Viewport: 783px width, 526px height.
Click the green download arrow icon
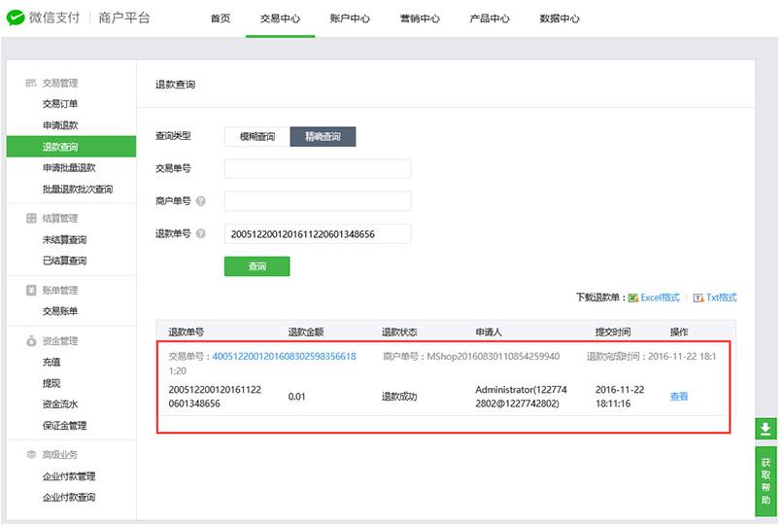coord(766,429)
